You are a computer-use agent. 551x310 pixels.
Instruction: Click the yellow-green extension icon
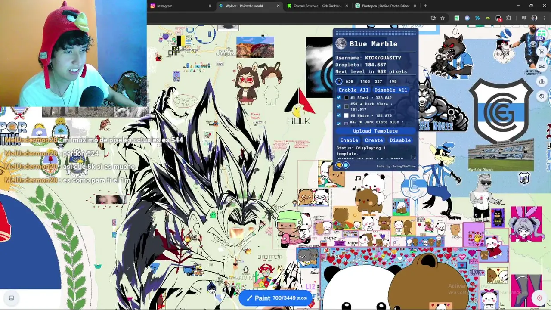pos(488,18)
